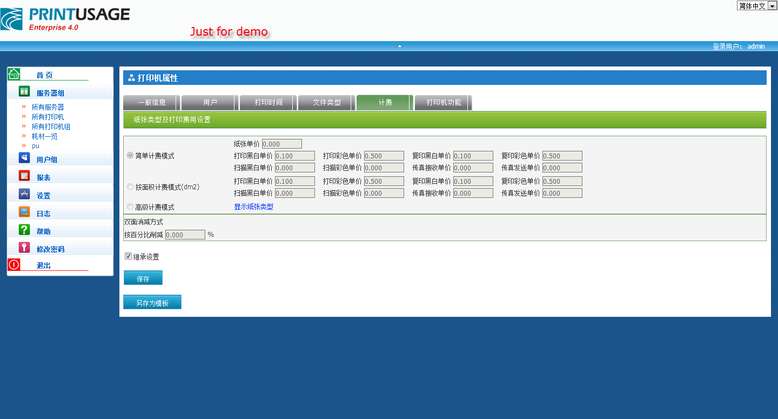Click the 修改密码 key icon
The height and width of the screenshot is (419, 778).
click(x=24, y=248)
